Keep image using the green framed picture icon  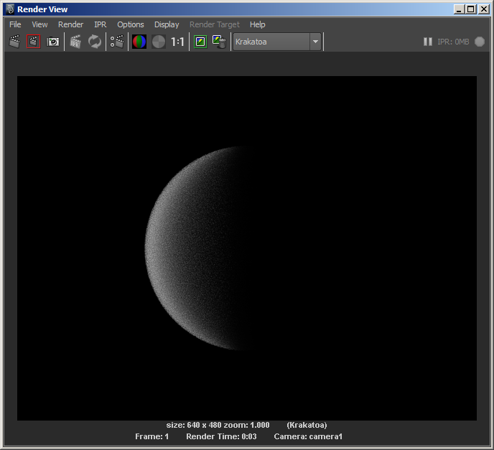[x=200, y=42]
